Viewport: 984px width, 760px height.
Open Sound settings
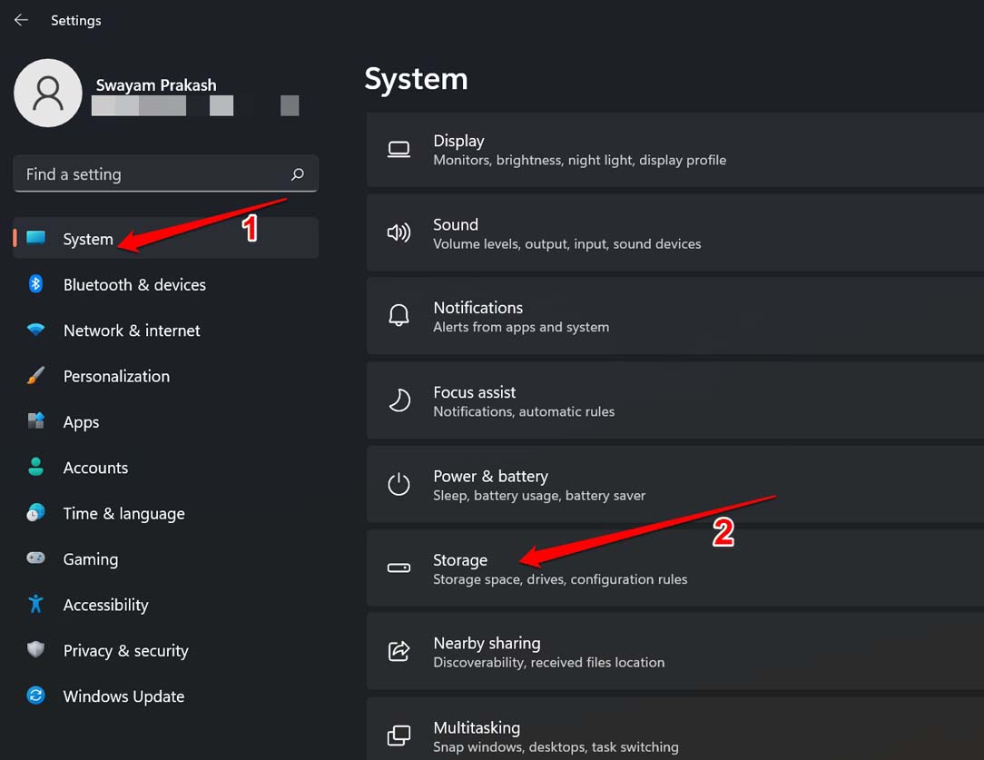674,233
